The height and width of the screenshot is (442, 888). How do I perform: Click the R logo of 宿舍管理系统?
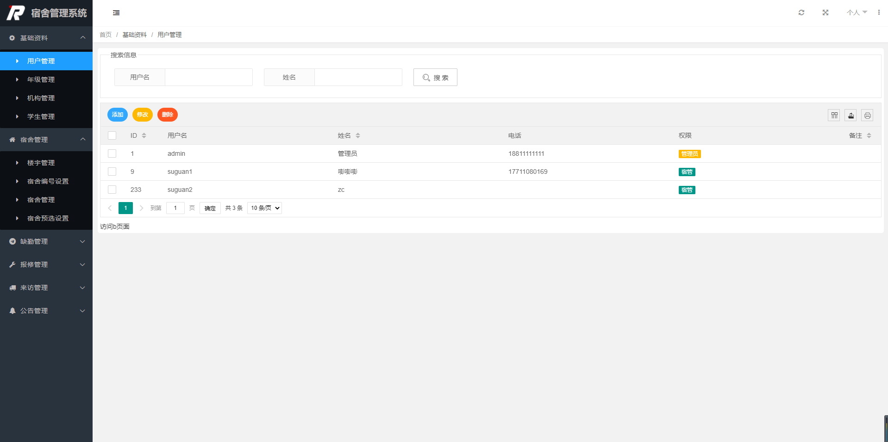click(16, 13)
